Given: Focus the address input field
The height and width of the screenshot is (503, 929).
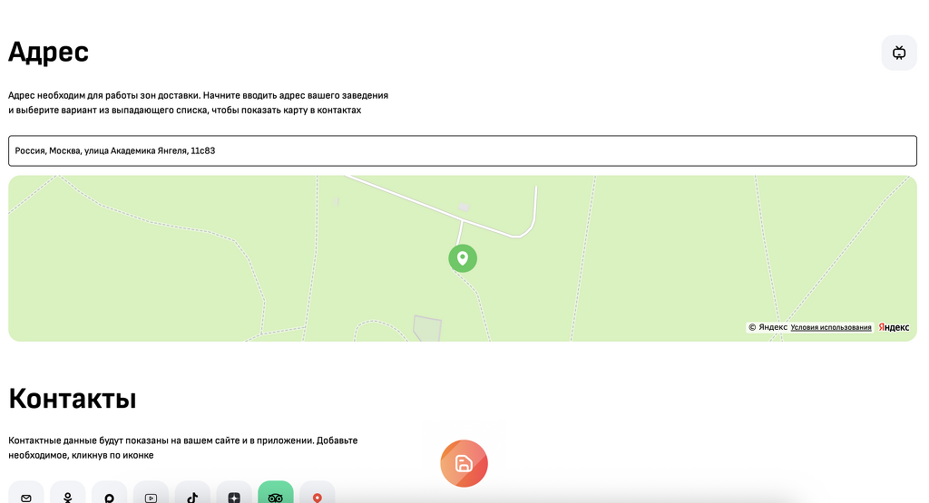Looking at the screenshot, I should pyautogui.click(x=463, y=150).
